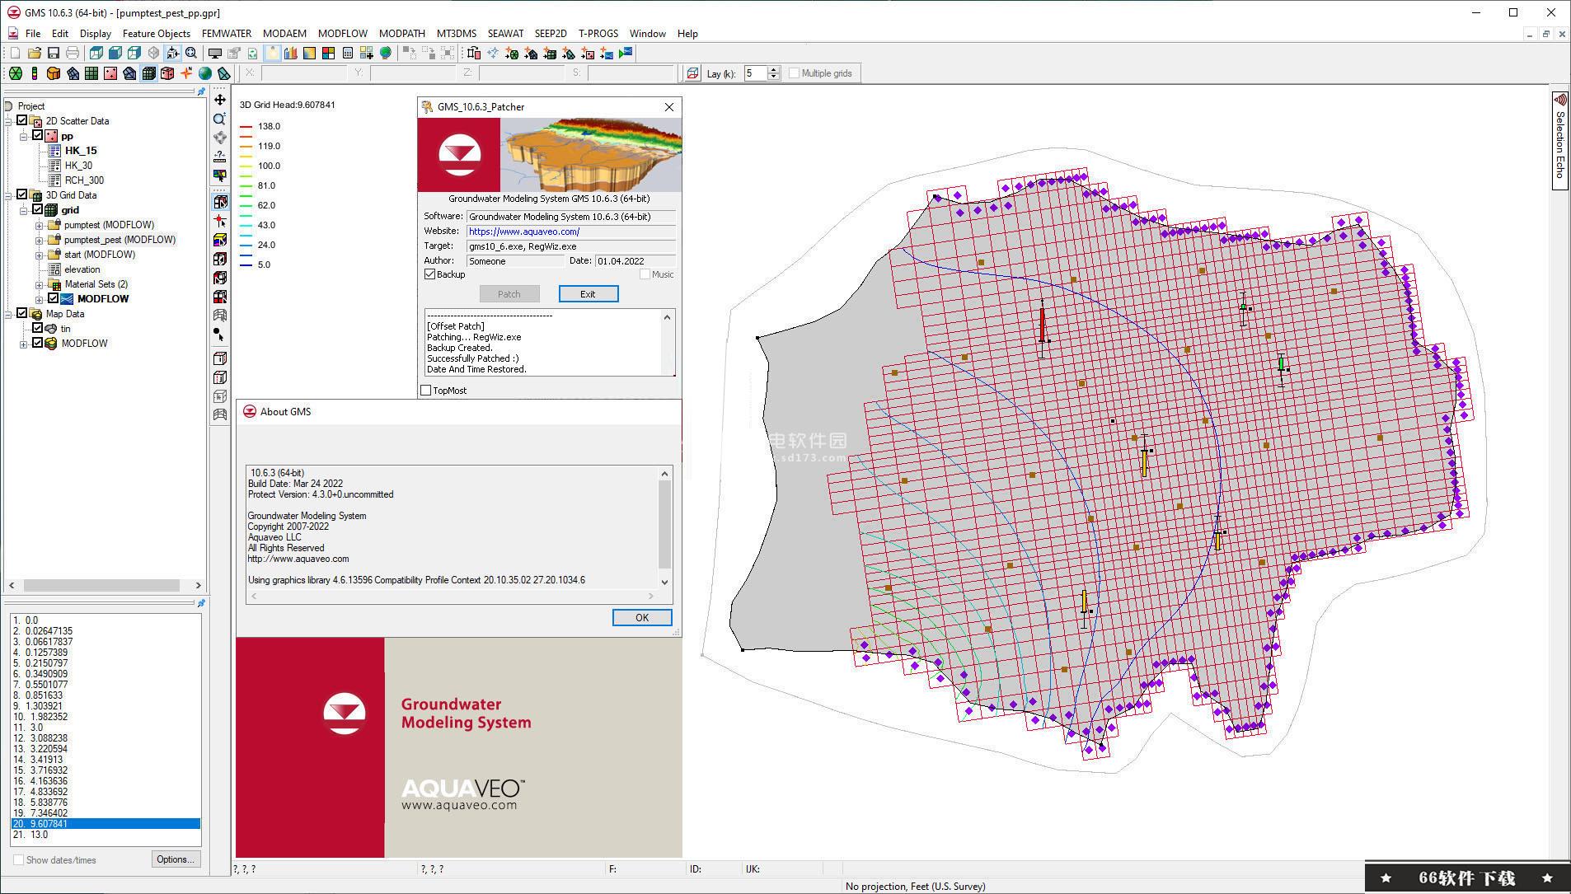
Task: Switch to the GIS module globe icon
Action: click(x=205, y=73)
